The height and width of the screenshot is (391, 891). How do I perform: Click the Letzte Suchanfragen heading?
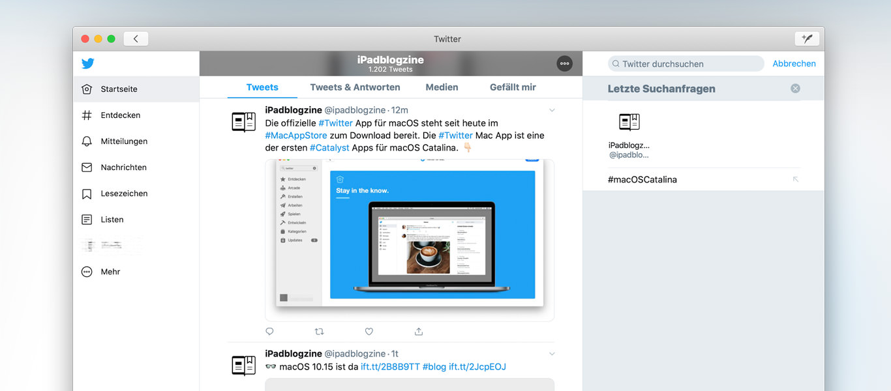(x=661, y=89)
